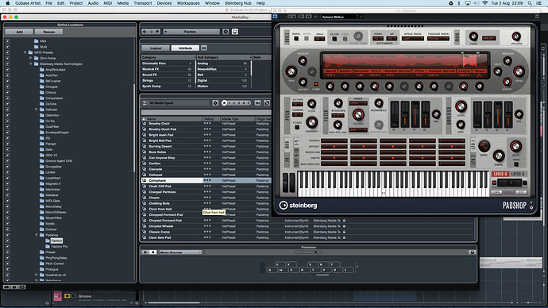This screenshot has width=548, height=308.
Task: Toggle the Fixed pitch button in Padshop
Action: (297, 128)
